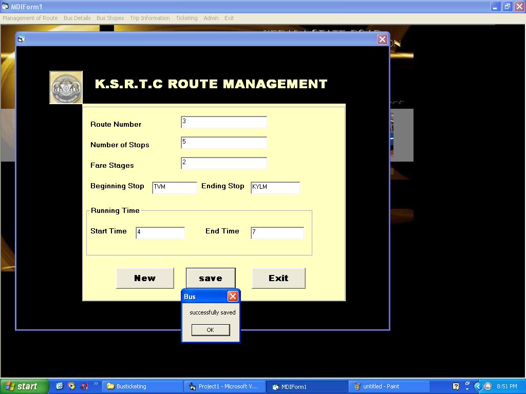The image size is (526, 394).
Task: Click the KSRTC emblem logo
Action: 66,87
